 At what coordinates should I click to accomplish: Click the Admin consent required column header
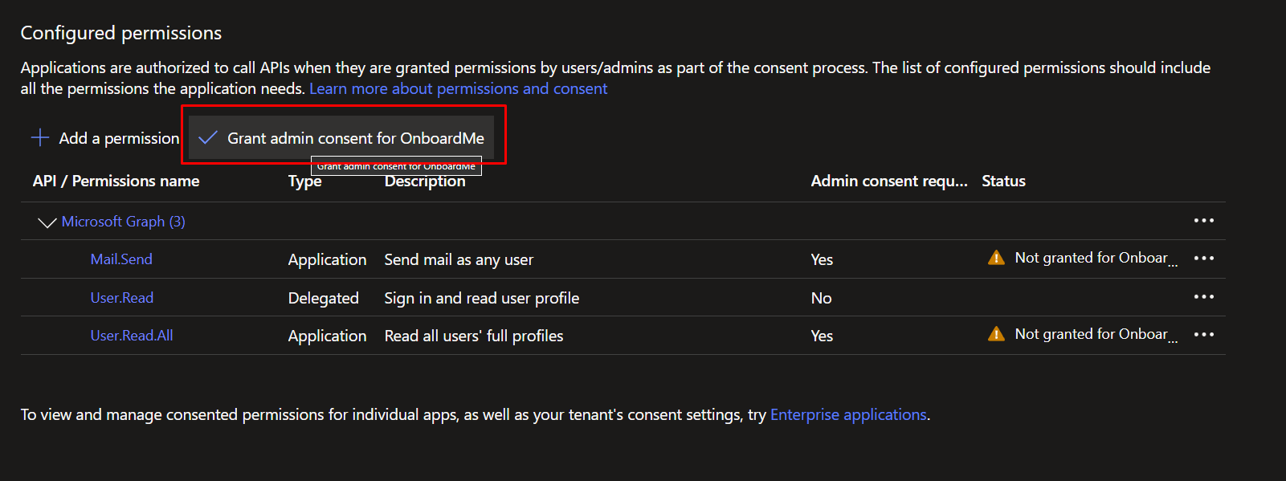pyautogui.click(x=888, y=181)
